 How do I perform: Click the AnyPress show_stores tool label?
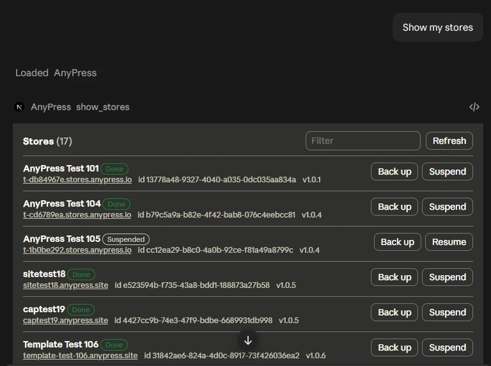80,107
